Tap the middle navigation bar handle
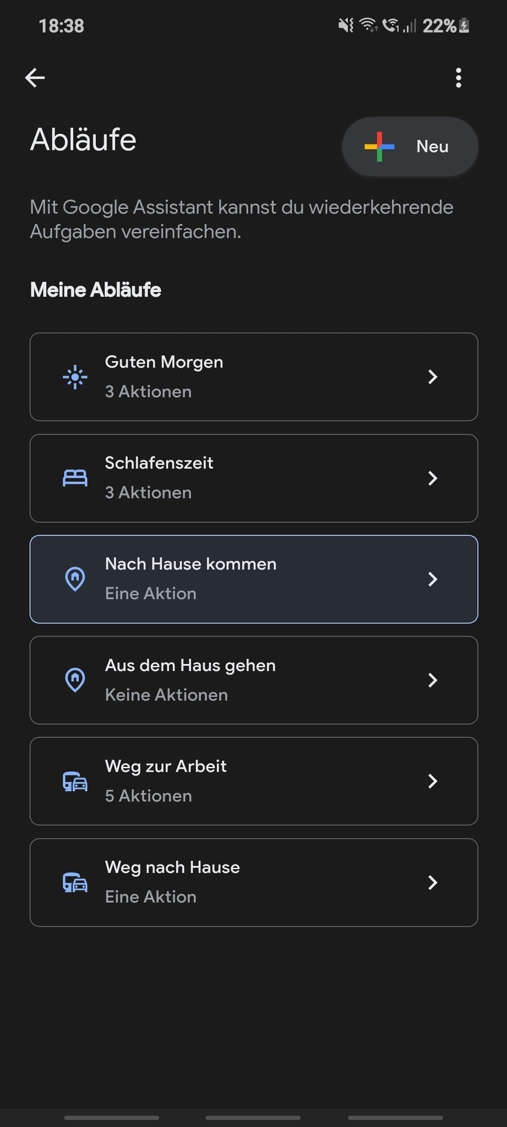This screenshot has height=1127, width=507. (x=253, y=1117)
